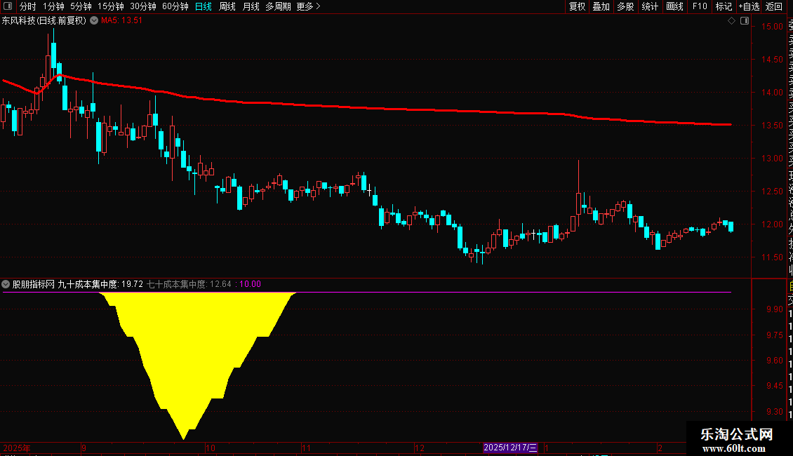The height and width of the screenshot is (456, 793).
Task: Select the 1分钟 period
Action: point(53,6)
